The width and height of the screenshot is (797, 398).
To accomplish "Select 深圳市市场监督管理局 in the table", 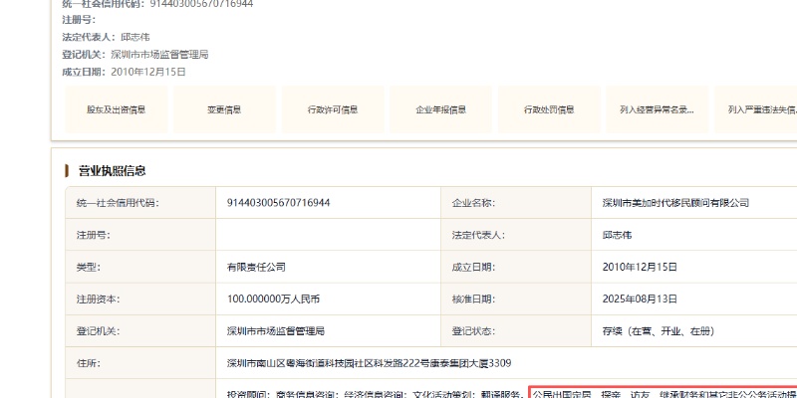I will [x=276, y=331].
